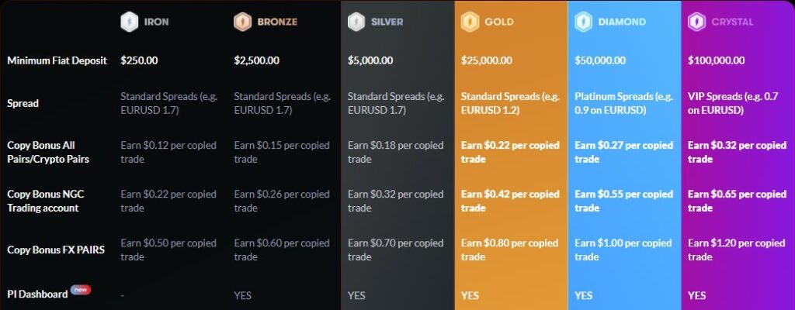Screen dimensions: 795x310
Task: Click the Silver tier hexagon icon
Action: 356,22
